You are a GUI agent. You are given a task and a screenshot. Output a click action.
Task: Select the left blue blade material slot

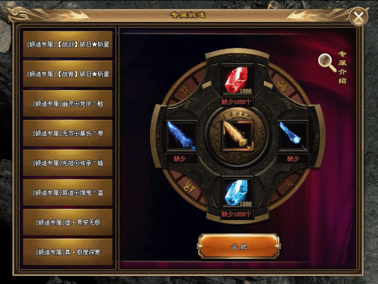pos(181,136)
